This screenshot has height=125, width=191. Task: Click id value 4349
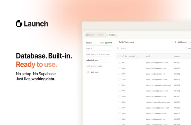pos(124,108)
